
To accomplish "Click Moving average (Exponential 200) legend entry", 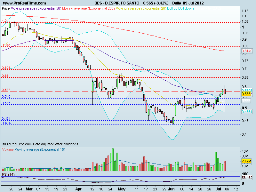I will coord(89,9).
